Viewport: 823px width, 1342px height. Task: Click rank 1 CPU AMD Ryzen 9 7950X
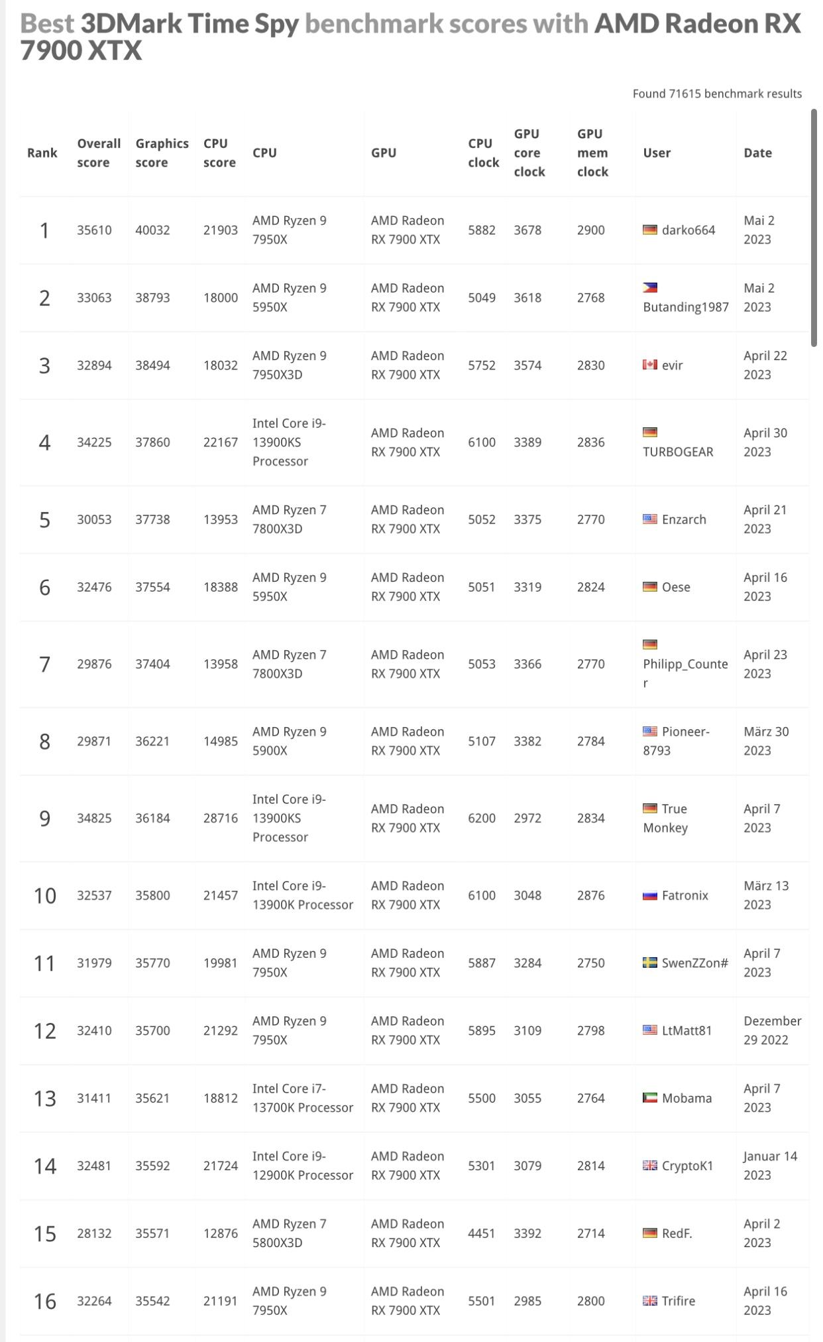tap(290, 230)
